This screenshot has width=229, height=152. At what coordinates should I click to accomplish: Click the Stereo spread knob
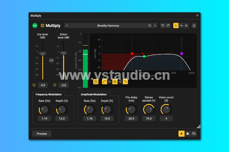[149, 109]
